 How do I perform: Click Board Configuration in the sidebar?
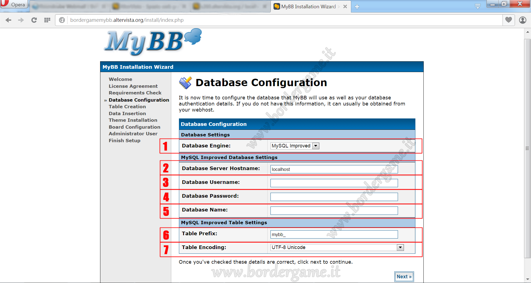(134, 127)
